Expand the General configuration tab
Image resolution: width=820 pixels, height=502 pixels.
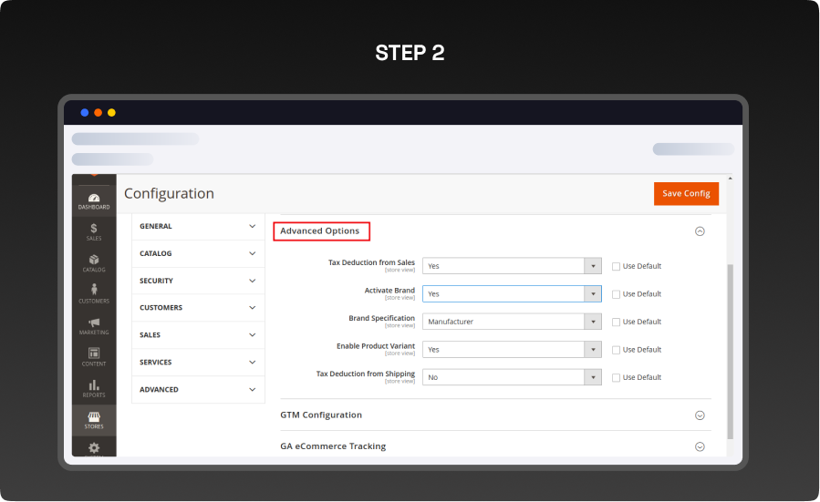pyautogui.click(x=198, y=226)
